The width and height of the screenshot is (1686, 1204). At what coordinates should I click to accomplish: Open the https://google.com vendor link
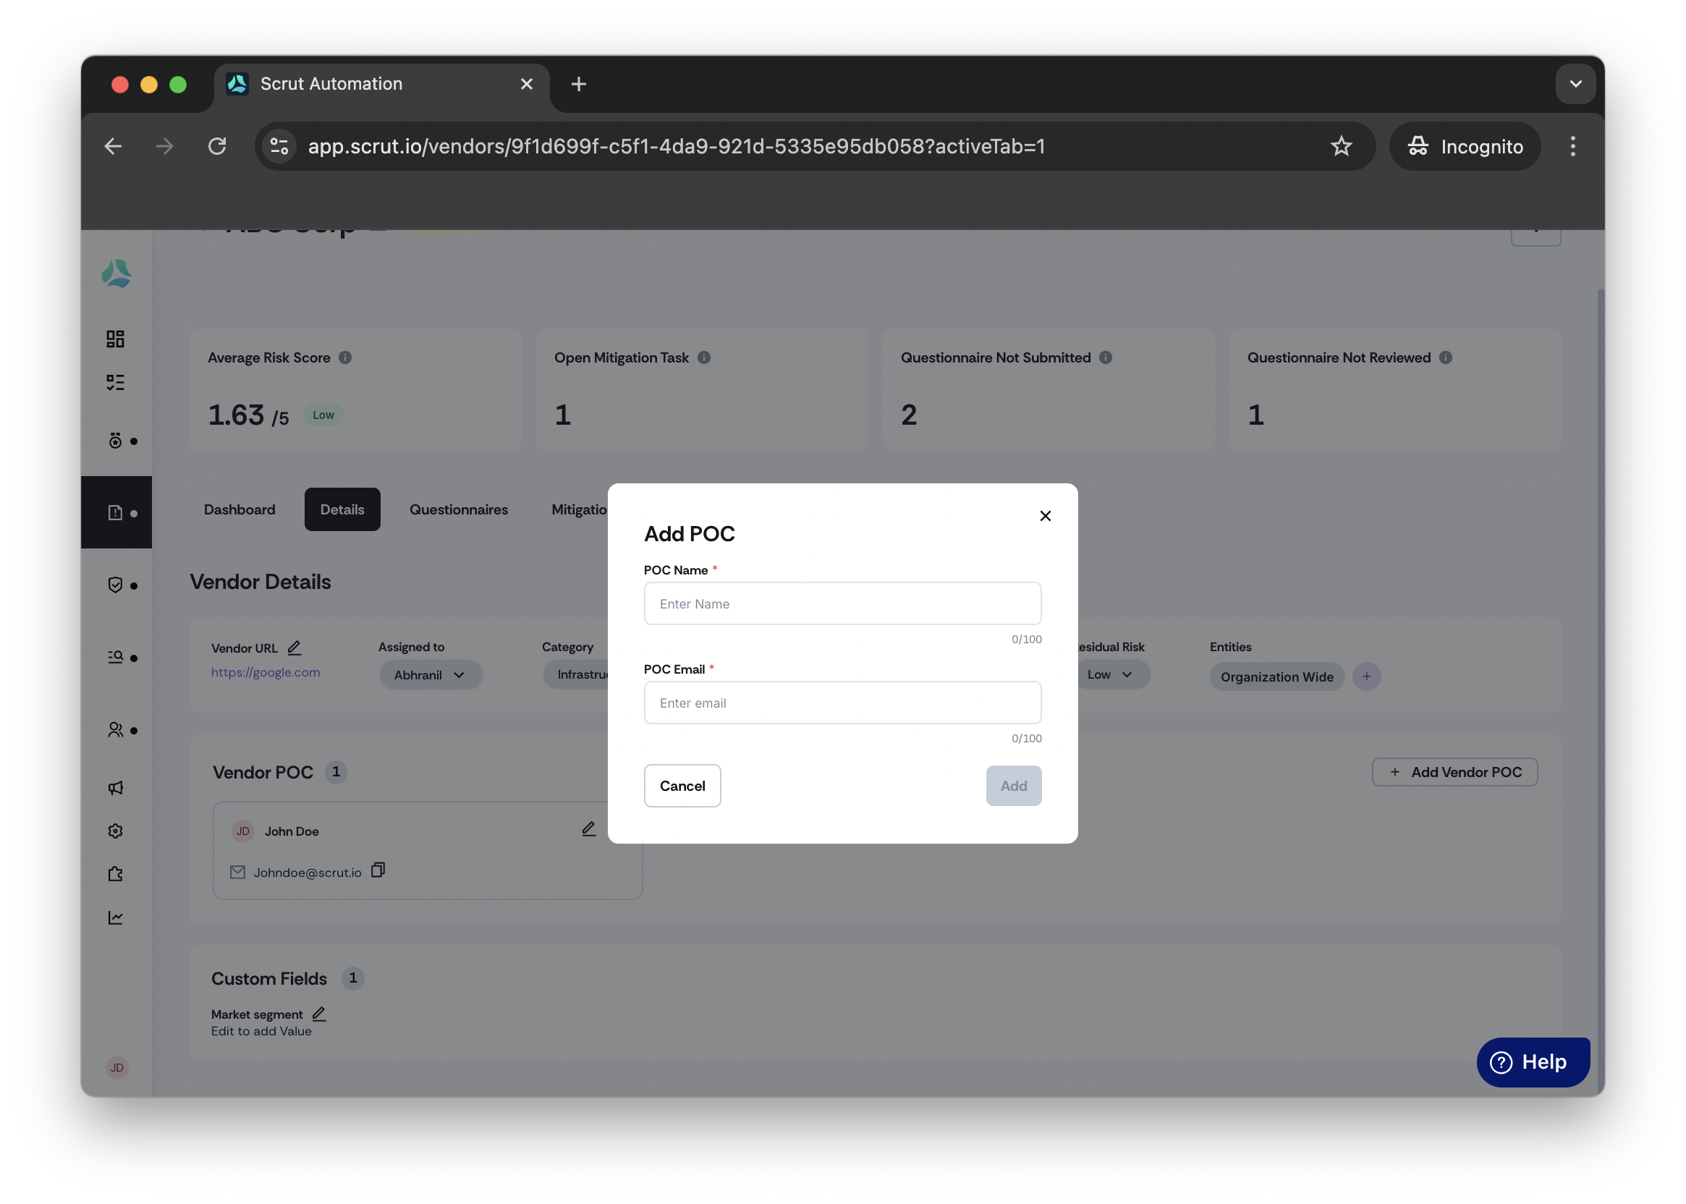[x=266, y=672]
